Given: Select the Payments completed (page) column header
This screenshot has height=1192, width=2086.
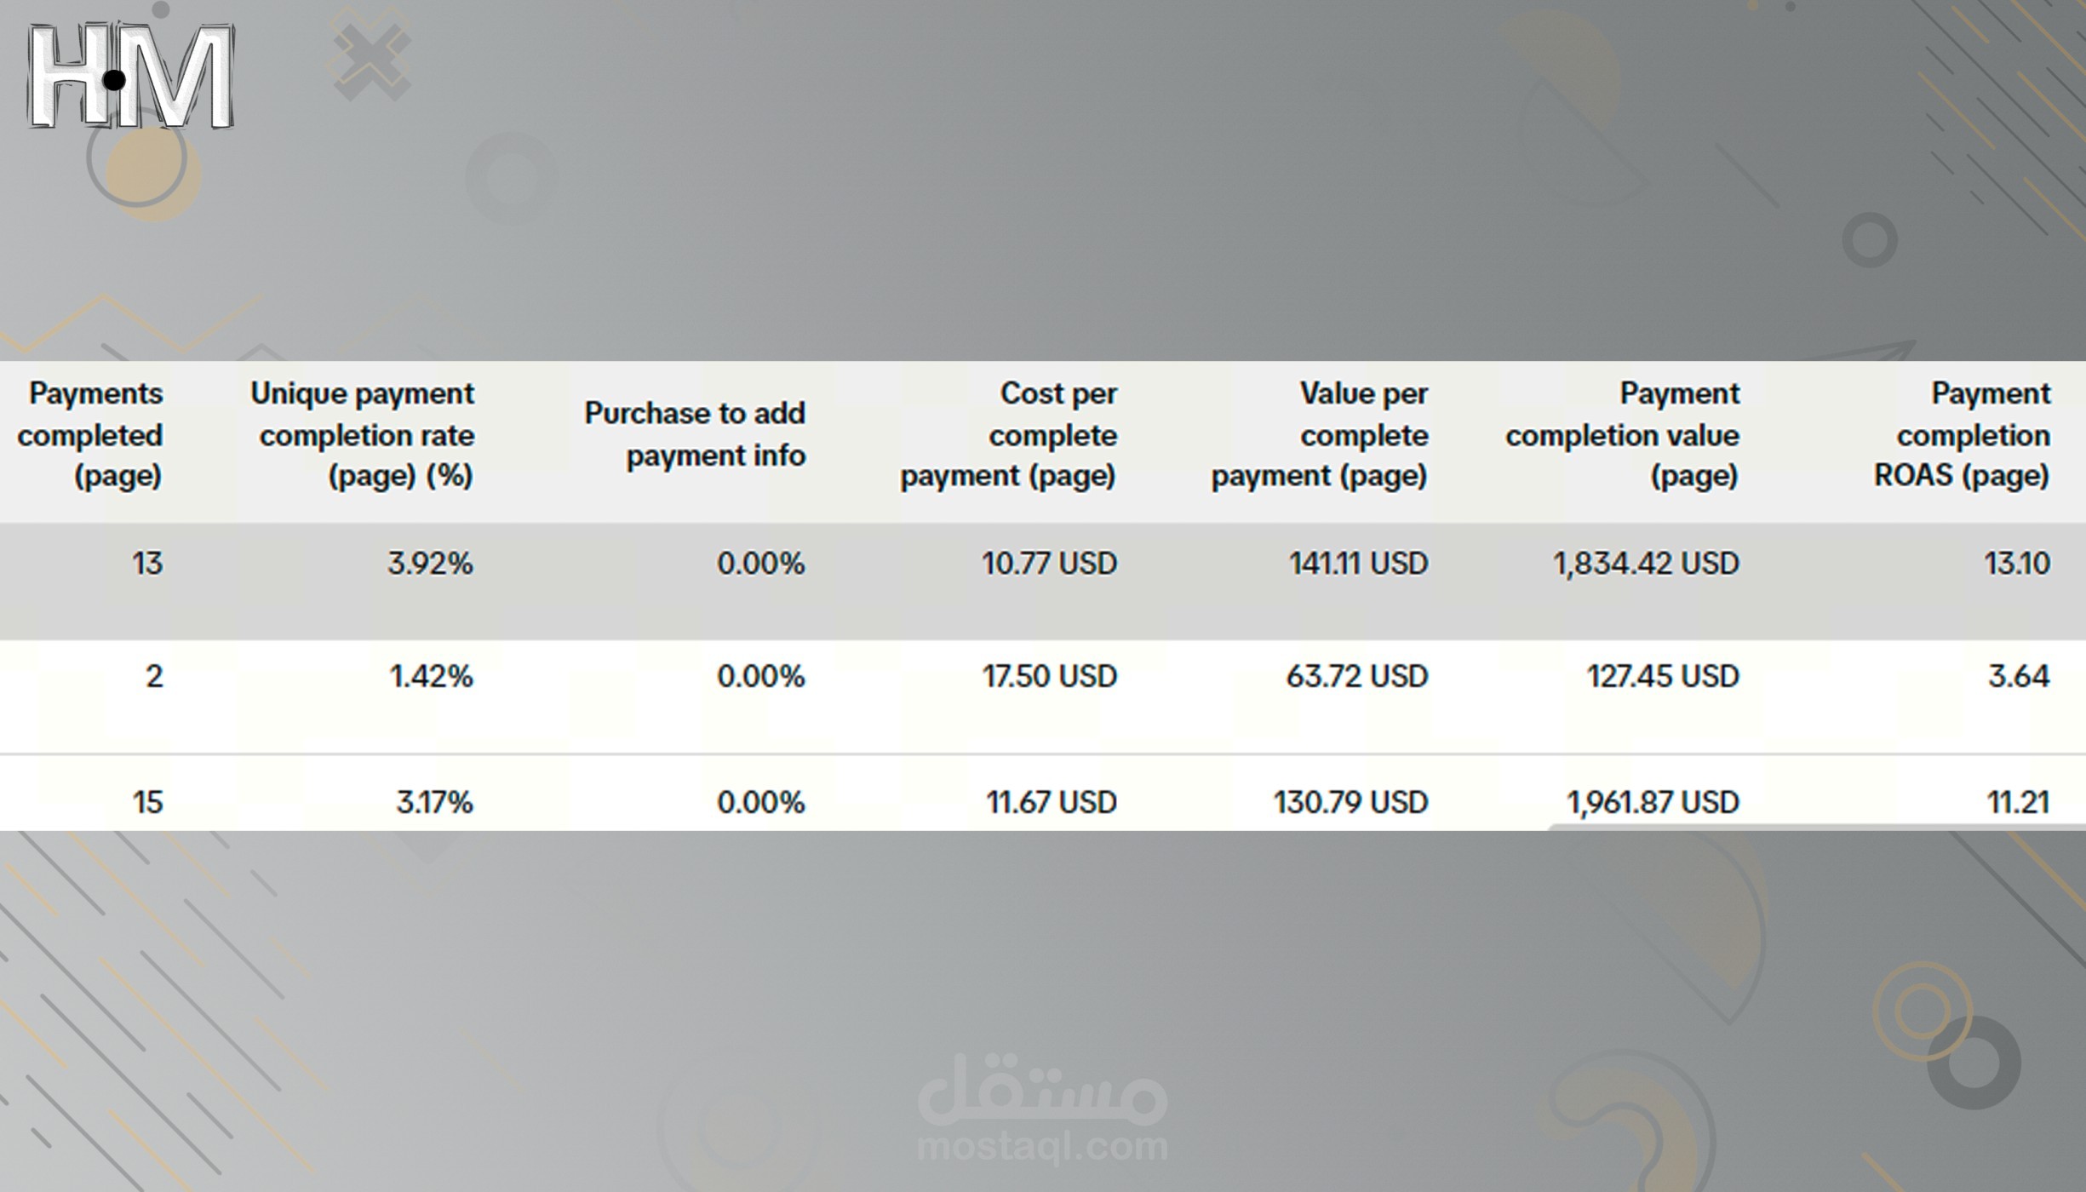Looking at the screenshot, I should pos(90,434).
